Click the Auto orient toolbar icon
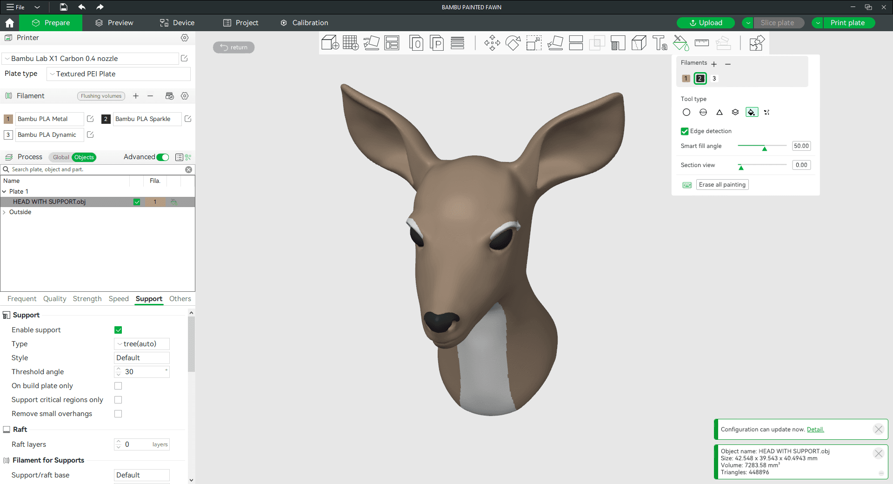Screen dimensions: 893x484 point(371,43)
